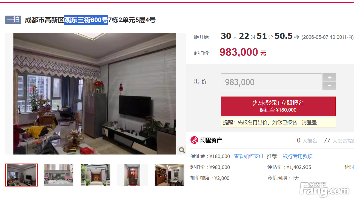Image resolution: width=354 pixels, height=201 pixels.
Task: Click the 0 人报名 registrant count
Action: pyautogui.click(x=307, y=141)
